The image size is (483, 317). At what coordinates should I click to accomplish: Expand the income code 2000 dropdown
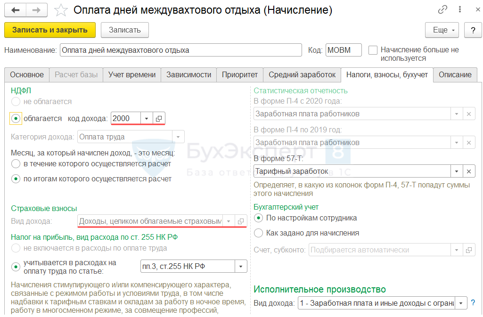[147, 118]
